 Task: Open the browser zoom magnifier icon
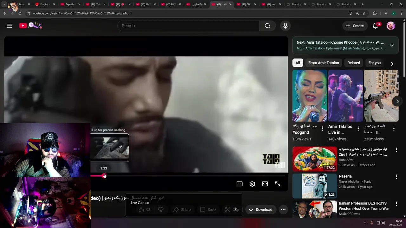coord(357,13)
